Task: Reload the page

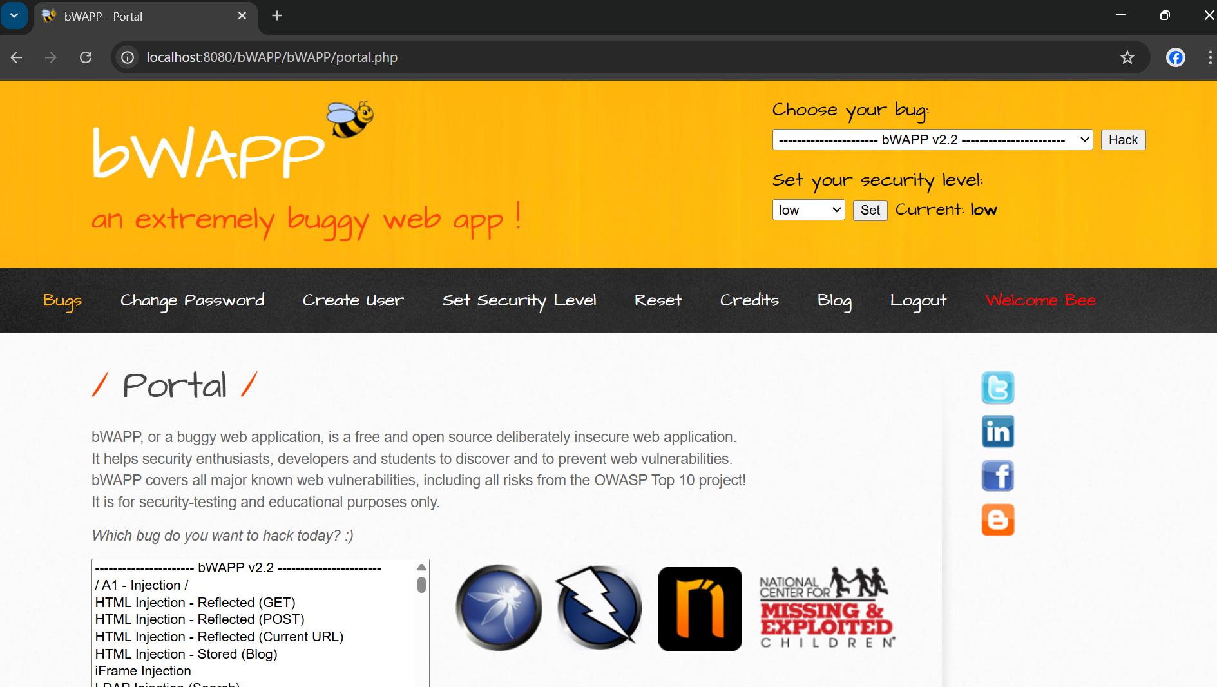Action: (86, 57)
